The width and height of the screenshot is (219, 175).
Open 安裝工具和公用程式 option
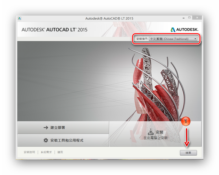point(63,140)
